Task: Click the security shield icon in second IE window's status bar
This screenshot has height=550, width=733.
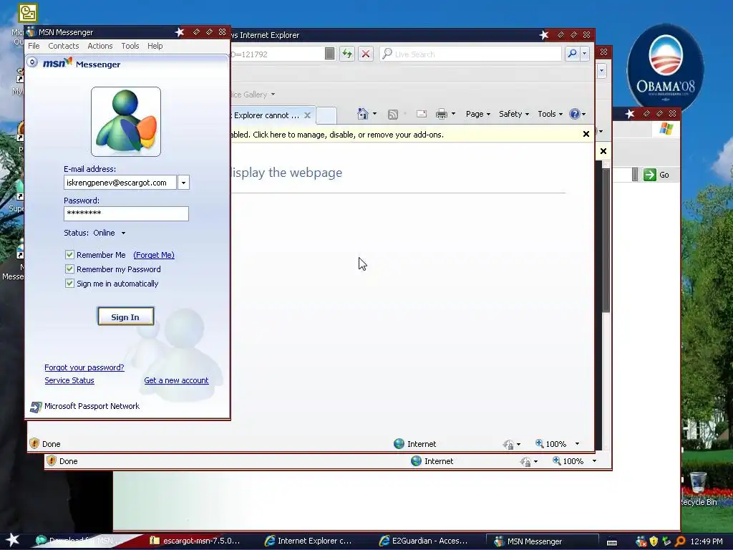Action: coord(52,460)
